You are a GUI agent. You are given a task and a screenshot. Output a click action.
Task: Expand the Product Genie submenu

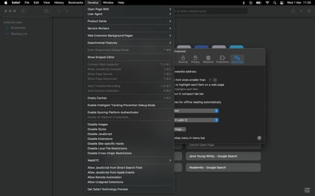pos(129,21)
